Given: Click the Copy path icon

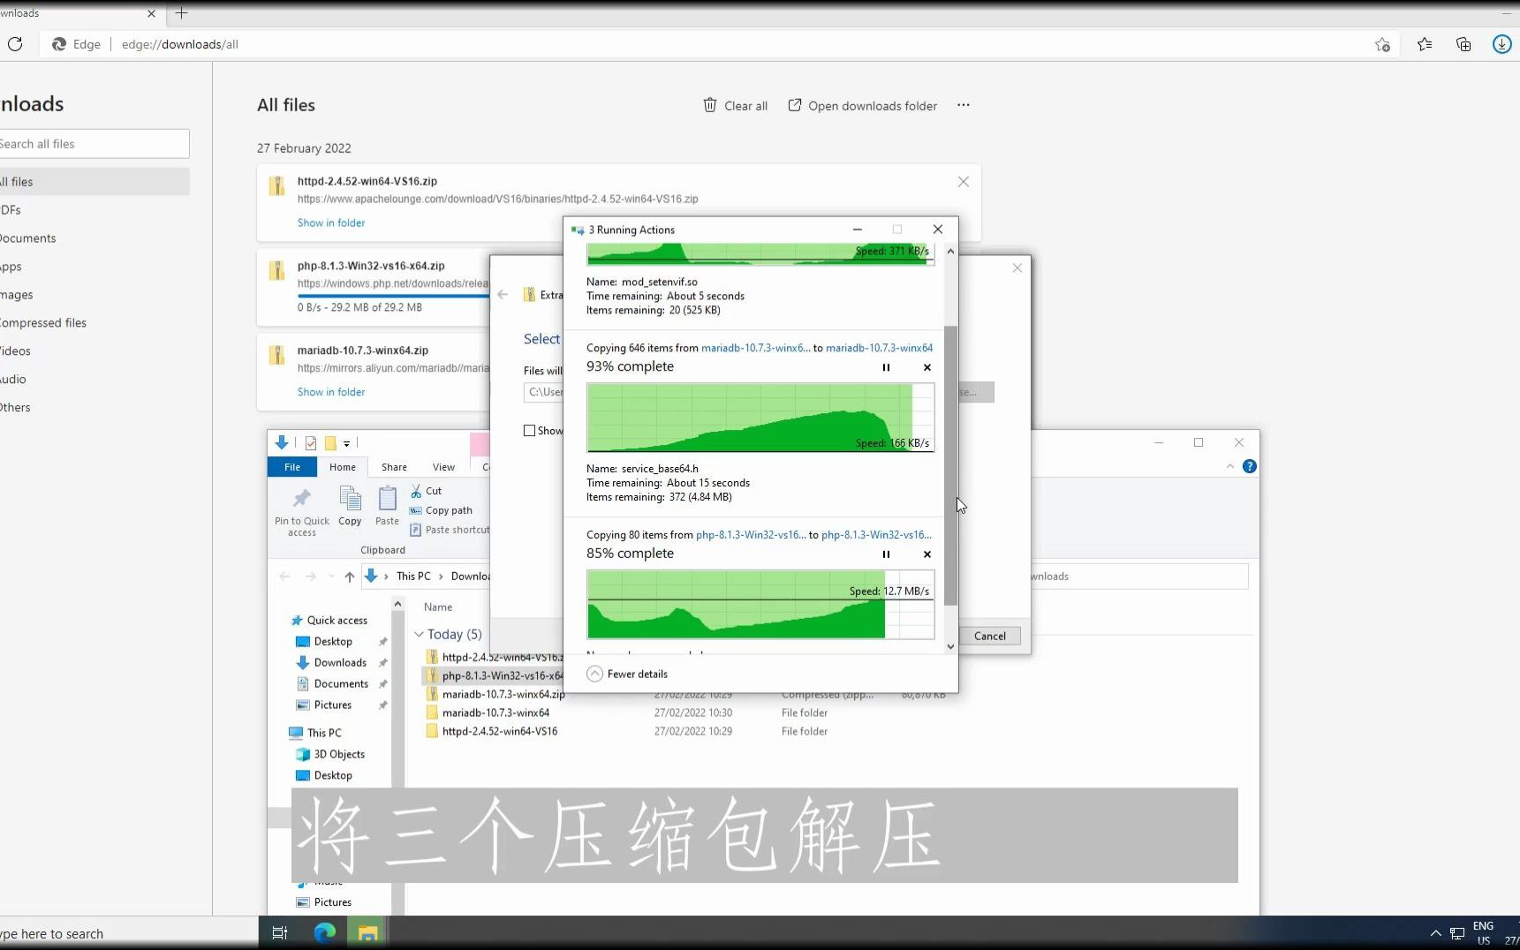Looking at the screenshot, I should [416, 510].
